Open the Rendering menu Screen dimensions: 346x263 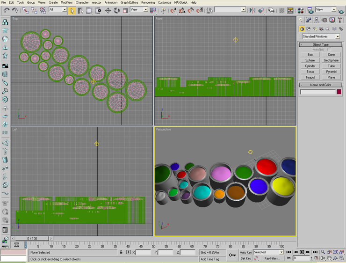pyautogui.click(x=148, y=2)
